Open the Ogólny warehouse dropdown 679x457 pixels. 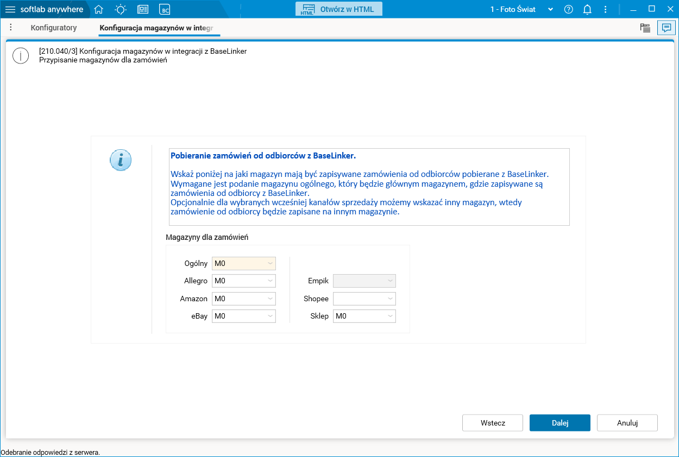click(x=244, y=264)
